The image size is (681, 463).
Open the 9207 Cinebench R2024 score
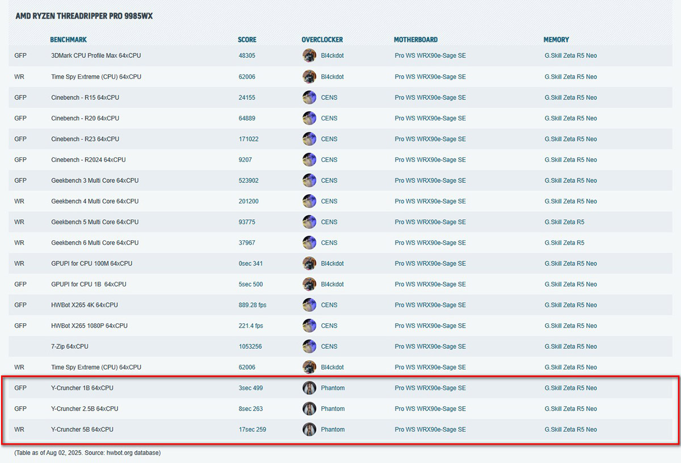coord(245,160)
